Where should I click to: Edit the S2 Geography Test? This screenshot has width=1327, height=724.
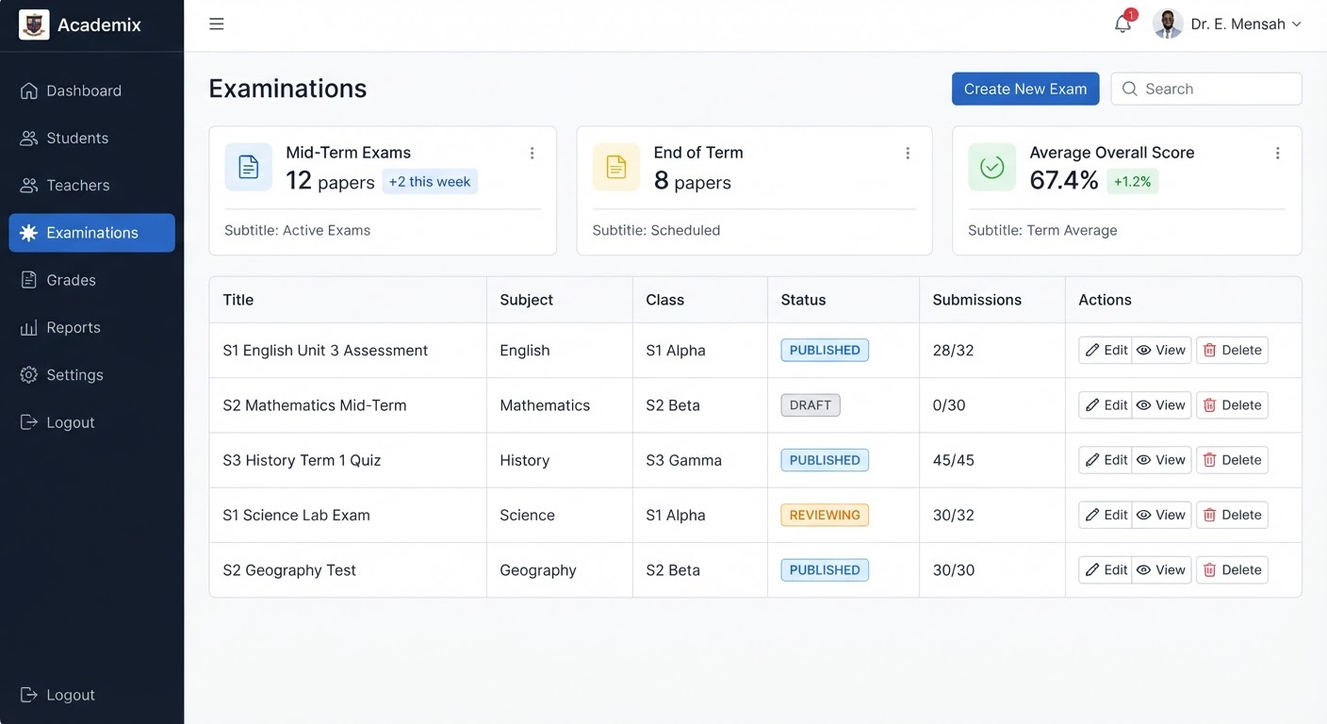click(x=1106, y=569)
